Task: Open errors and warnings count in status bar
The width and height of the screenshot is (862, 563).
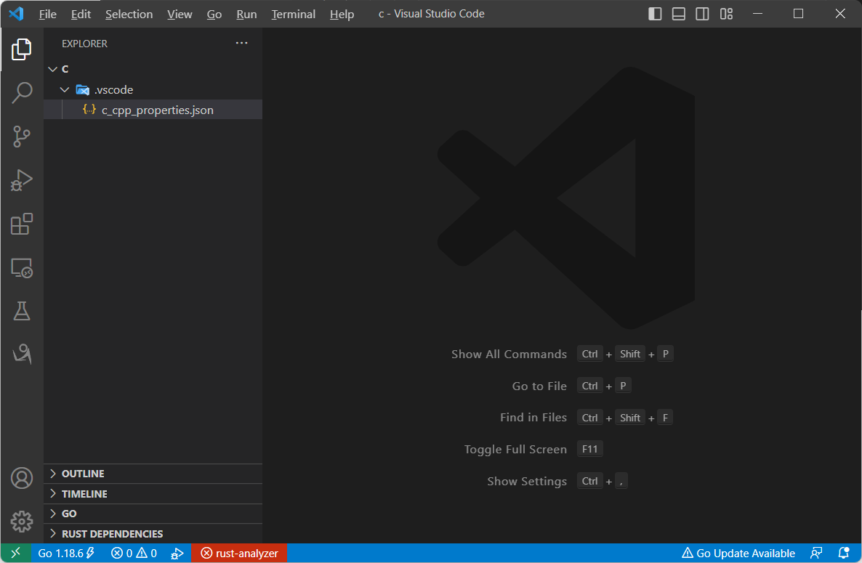Action: tap(134, 553)
